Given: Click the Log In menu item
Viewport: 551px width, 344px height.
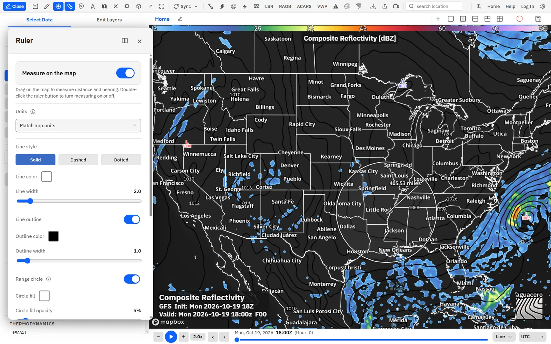Looking at the screenshot, I should (528, 6).
